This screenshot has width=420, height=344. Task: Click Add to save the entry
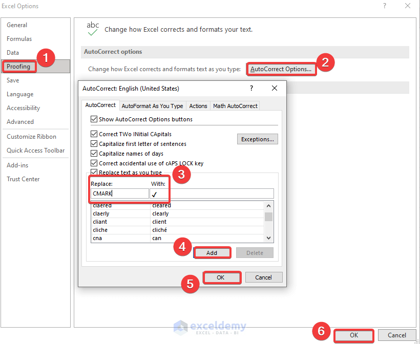point(212,253)
